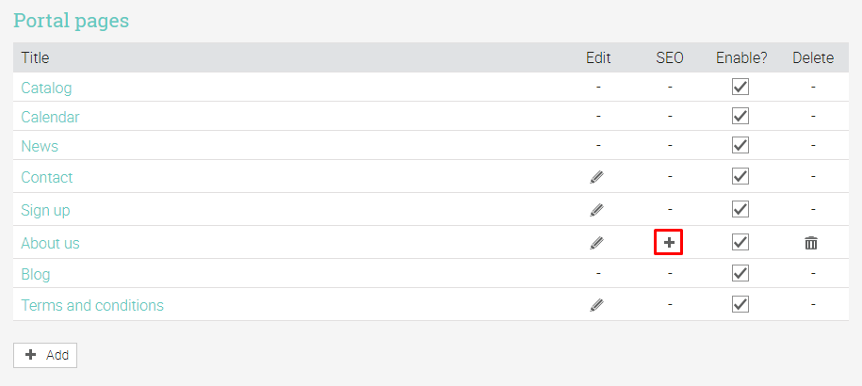This screenshot has width=862, height=386.
Task: Click pencil icon for Sign up page
Action: click(597, 209)
